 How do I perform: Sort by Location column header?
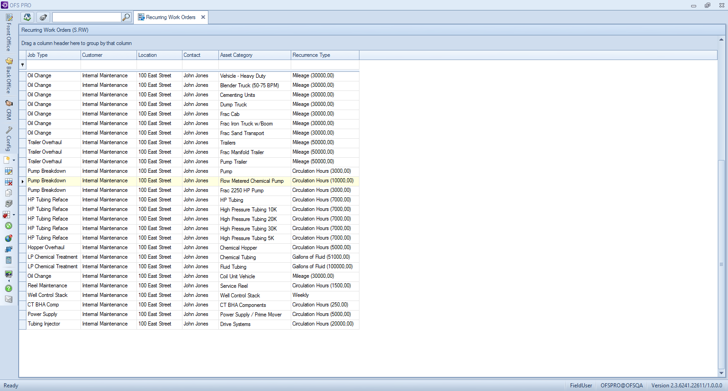(x=159, y=55)
